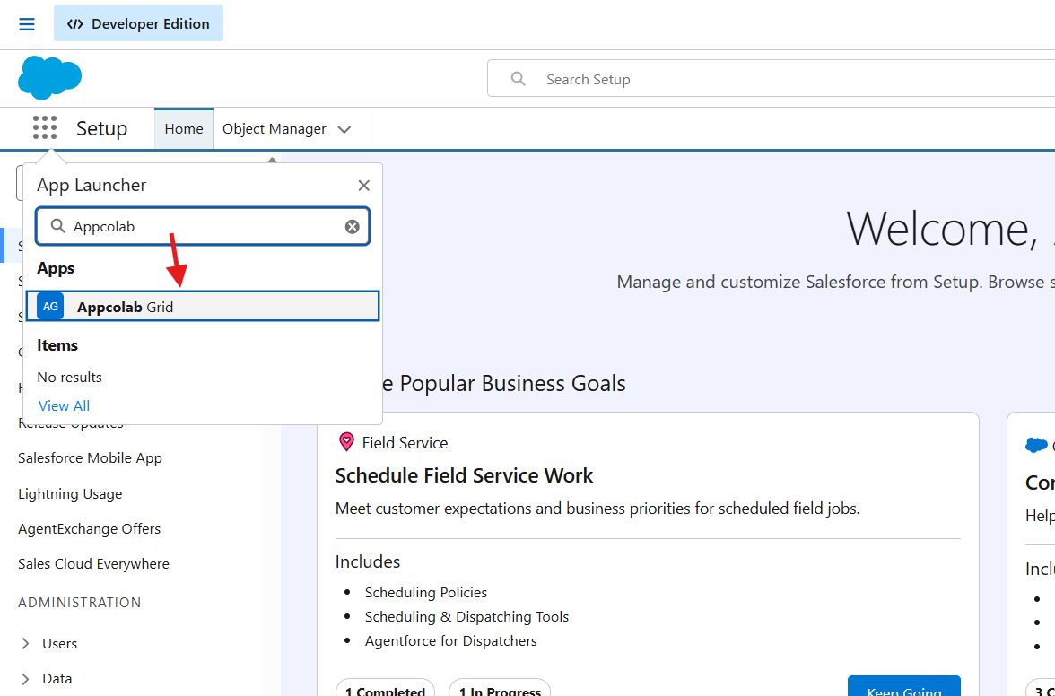Click the App Launcher search field

coord(203,227)
